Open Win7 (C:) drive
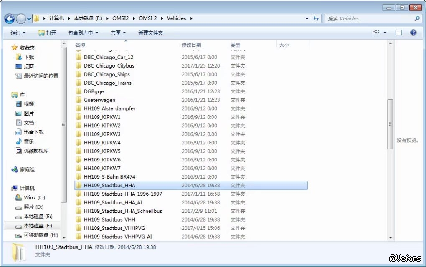This screenshot has width=426, height=267. pos(35,197)
